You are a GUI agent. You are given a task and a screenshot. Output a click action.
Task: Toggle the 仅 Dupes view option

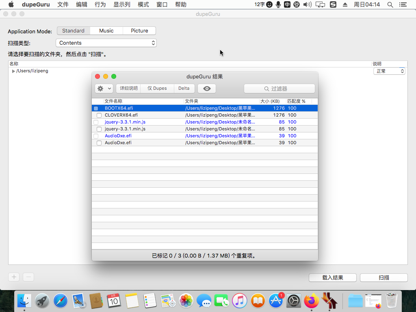tap(157, 89)
